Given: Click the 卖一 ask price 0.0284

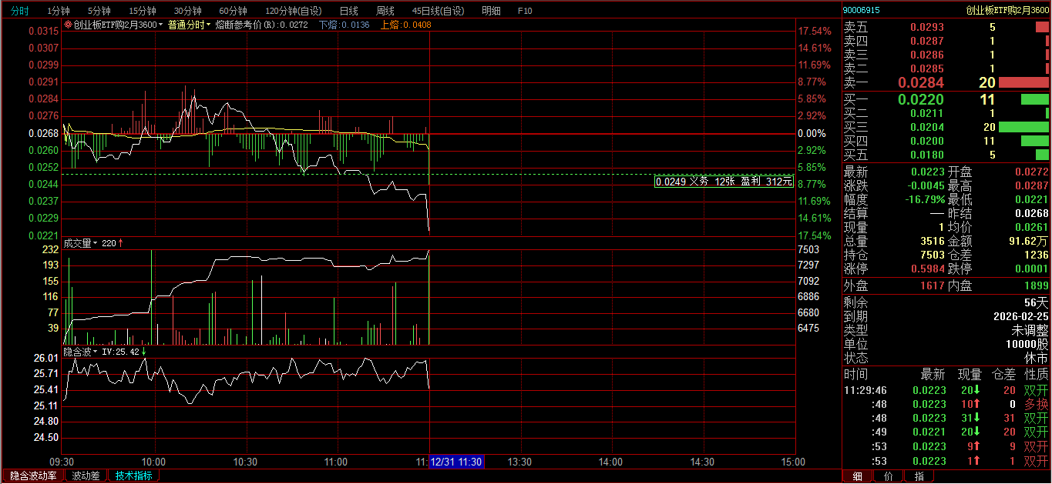Looking at the screenshot, I should 921,82.
